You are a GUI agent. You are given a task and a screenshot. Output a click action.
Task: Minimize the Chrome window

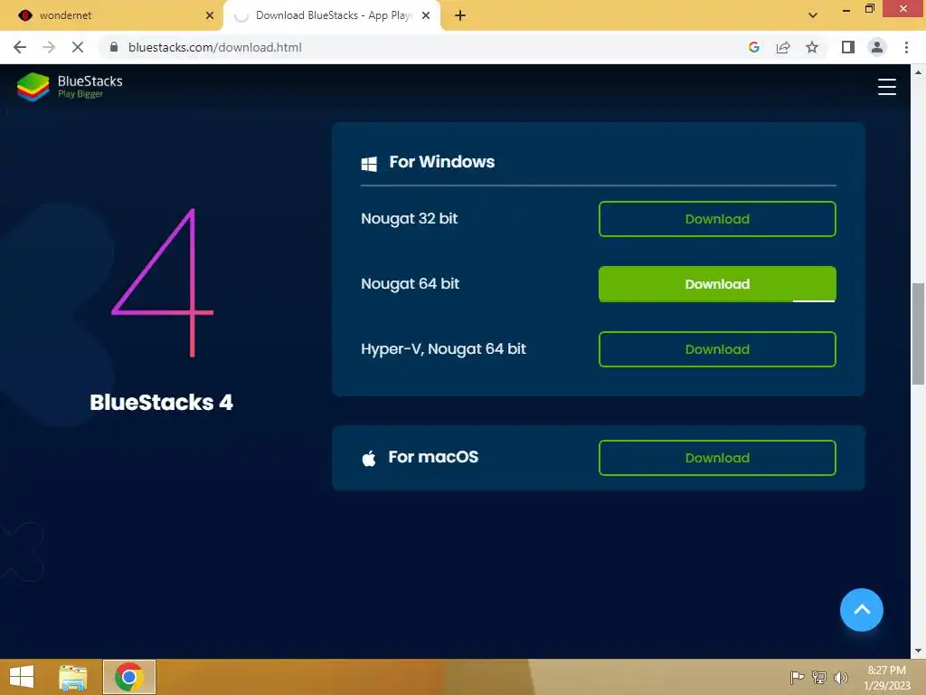(x=846, y=10)
